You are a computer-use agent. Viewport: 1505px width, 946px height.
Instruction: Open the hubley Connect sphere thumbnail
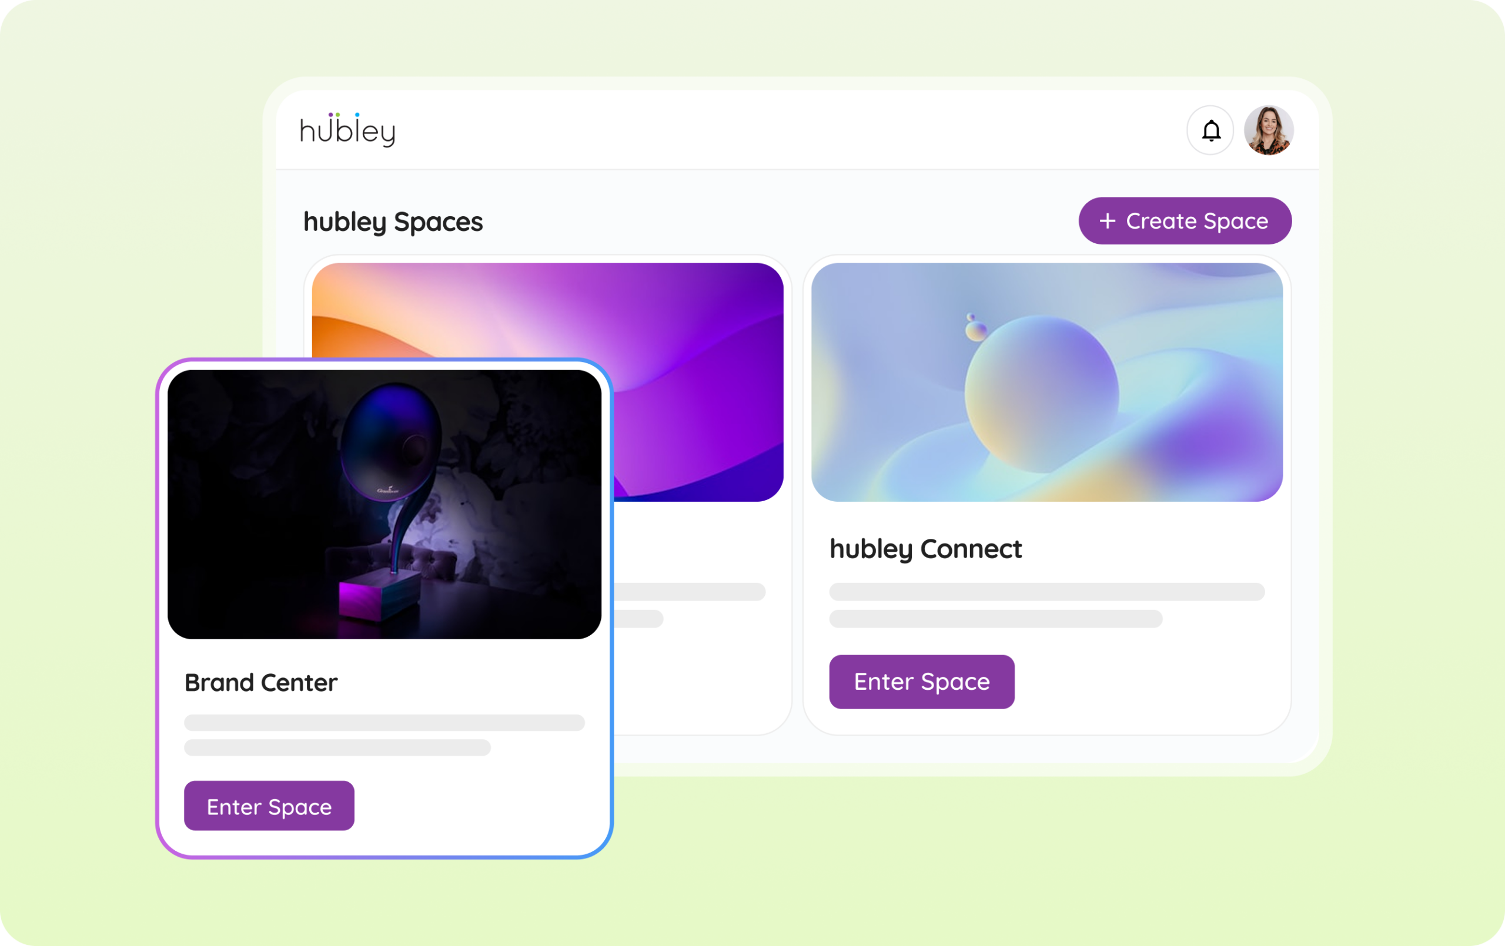[x=1047, y=383]
